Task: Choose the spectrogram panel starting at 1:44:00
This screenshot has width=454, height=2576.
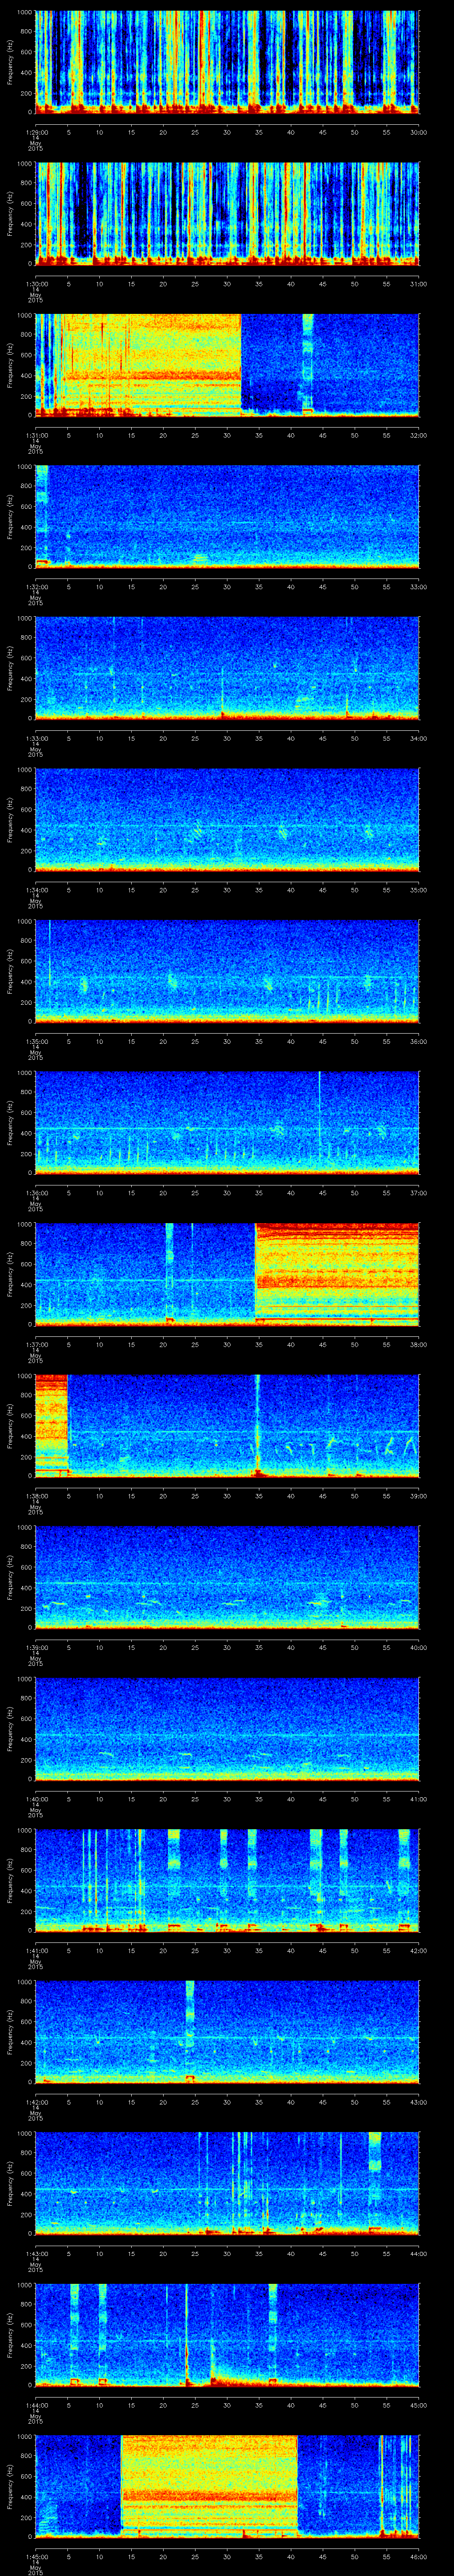Action: click(227, 2334)
